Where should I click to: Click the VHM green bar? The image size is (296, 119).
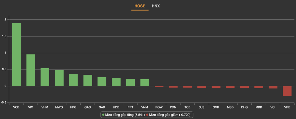pos(45,77)
